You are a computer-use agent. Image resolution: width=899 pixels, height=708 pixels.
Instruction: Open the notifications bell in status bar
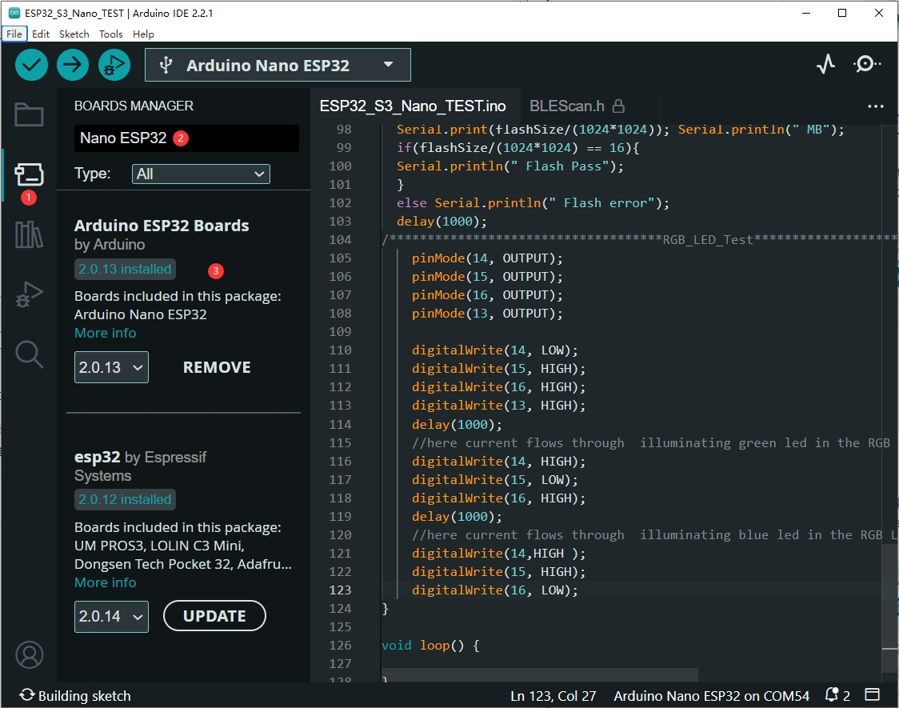point(833,695)
